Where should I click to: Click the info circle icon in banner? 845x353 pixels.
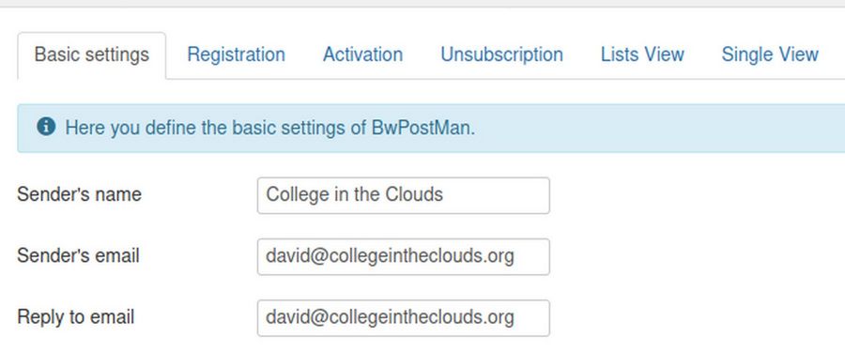point(46,127)
